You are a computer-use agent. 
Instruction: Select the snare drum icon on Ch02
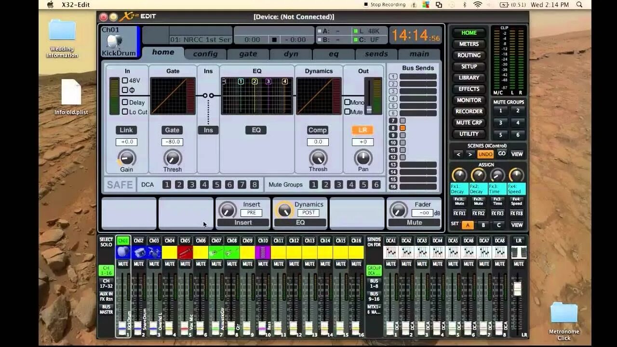[x=139, y=251]
